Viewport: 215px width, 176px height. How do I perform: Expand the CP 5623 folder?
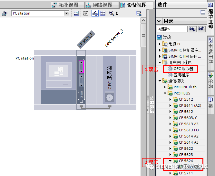(170, 155)
